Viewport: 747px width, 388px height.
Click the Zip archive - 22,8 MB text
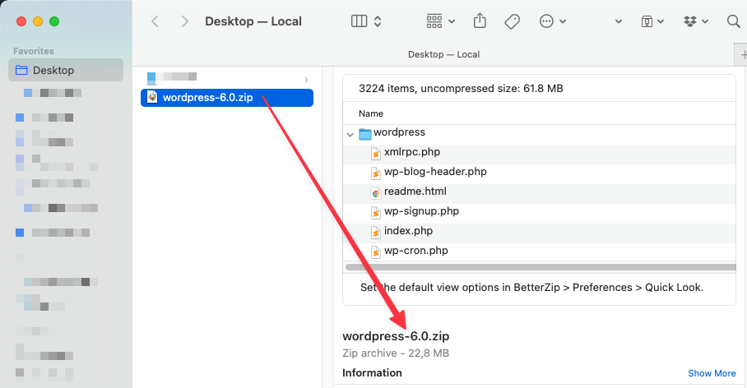[396, 353]
